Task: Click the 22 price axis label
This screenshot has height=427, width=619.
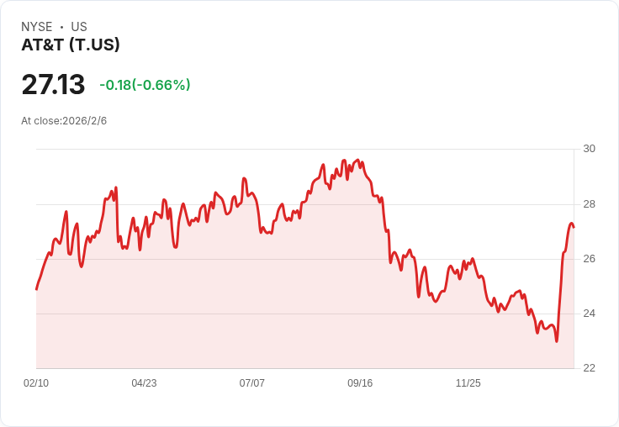Action: [x=590, y=368]
